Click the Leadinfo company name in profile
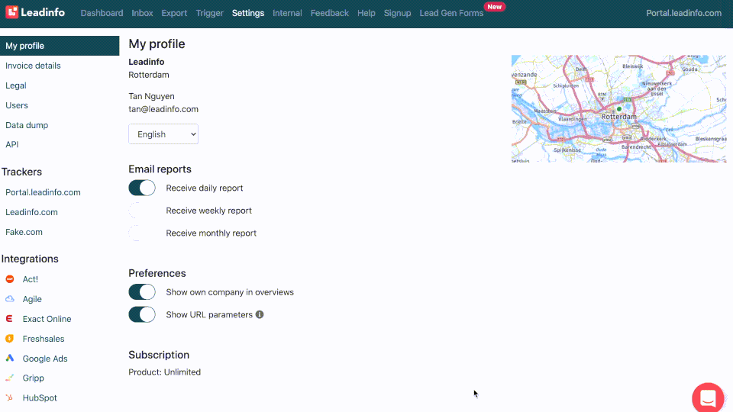The height and width of the screenshot is (412, 733). pos(147,62)
